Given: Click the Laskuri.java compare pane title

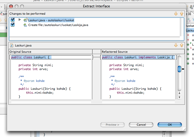Looking at the screenshot, I should point(23,45).
